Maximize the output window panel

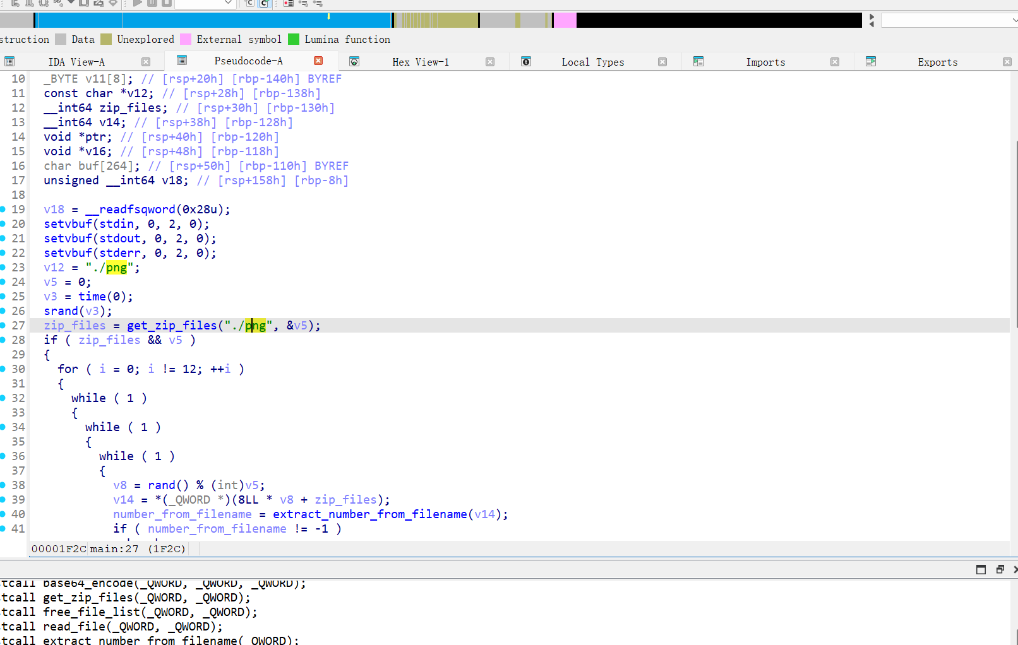pos(981,569)
